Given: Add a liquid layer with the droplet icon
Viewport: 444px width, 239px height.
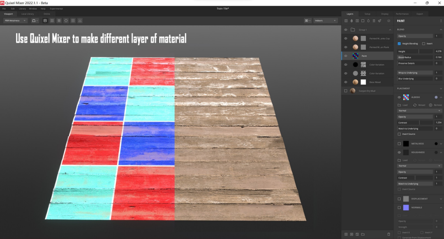Looking at the screenshot, I should tap(368, 21).
